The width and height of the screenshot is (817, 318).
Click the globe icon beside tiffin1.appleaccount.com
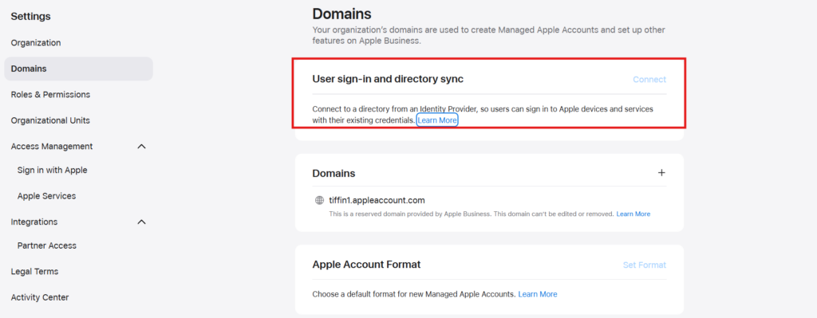pos(319,200)
